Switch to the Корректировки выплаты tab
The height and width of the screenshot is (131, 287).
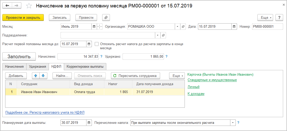pos(85,67)
